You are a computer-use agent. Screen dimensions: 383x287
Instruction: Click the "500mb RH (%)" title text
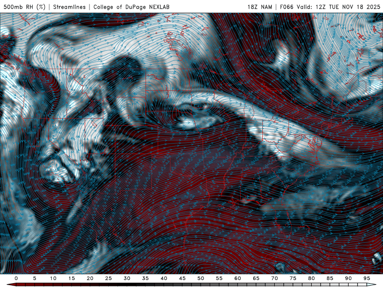click(24, 7)
